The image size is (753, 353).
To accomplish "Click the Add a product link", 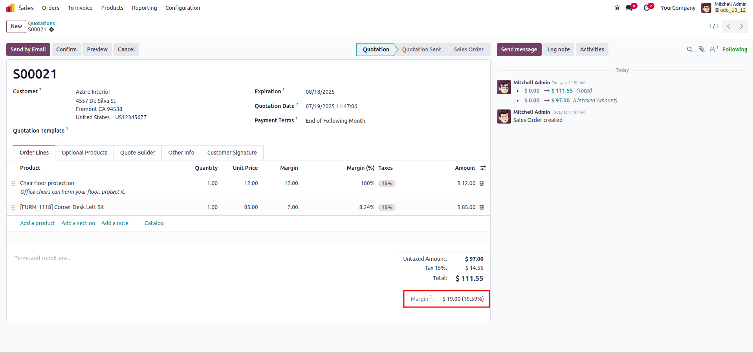I will [x=38, y=223].
